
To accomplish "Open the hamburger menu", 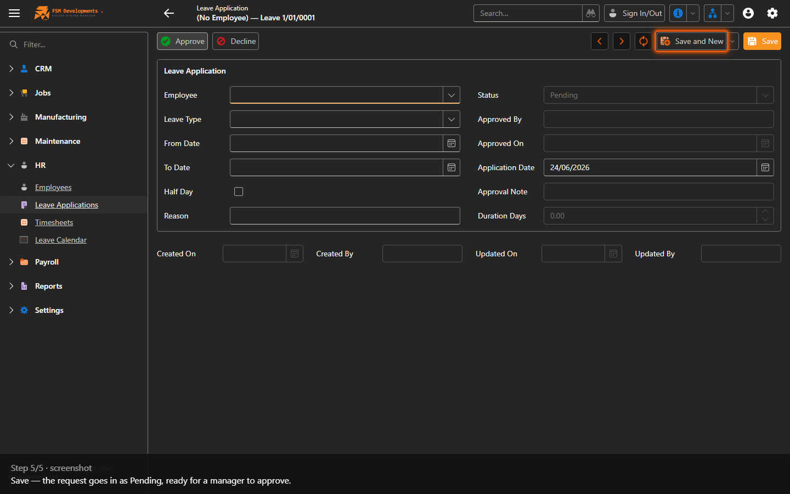I will pyautogui.click(x=14, y=13).
